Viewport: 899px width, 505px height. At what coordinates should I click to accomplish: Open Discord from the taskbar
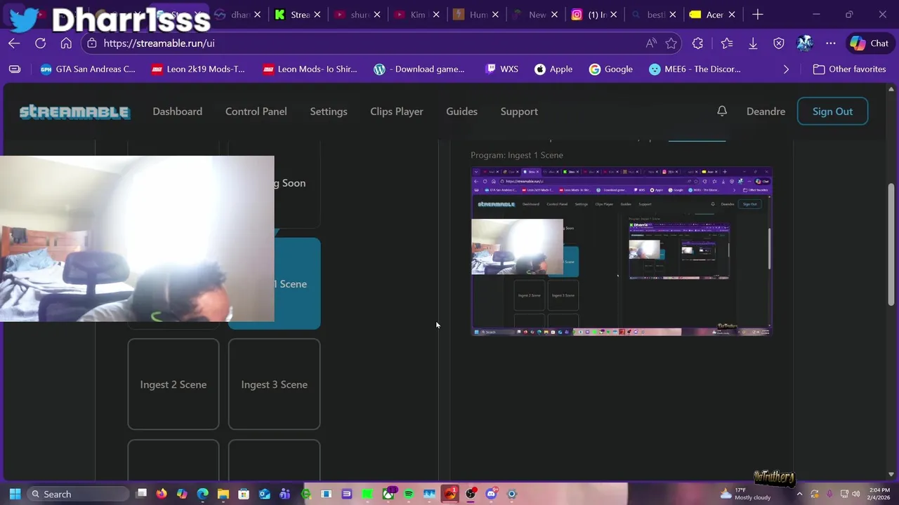point(491,494)
